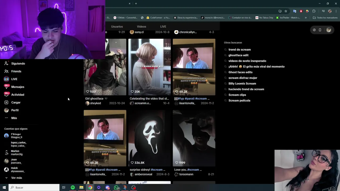Image resolution: width=340 pixels, height=191 pixels.
Task: Open TikTok profile avatar in top pill
Action: click(x=329, y=30)
